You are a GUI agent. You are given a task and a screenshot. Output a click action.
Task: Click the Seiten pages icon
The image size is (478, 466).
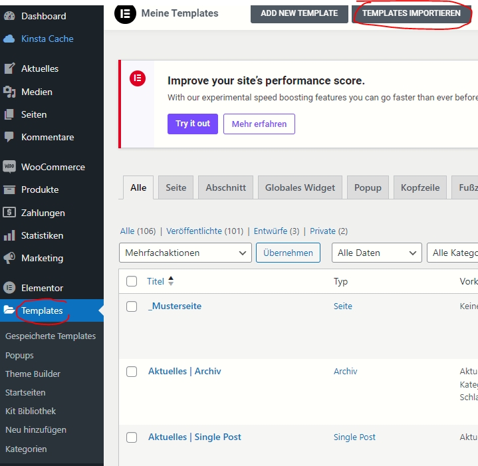coord(9,114)
